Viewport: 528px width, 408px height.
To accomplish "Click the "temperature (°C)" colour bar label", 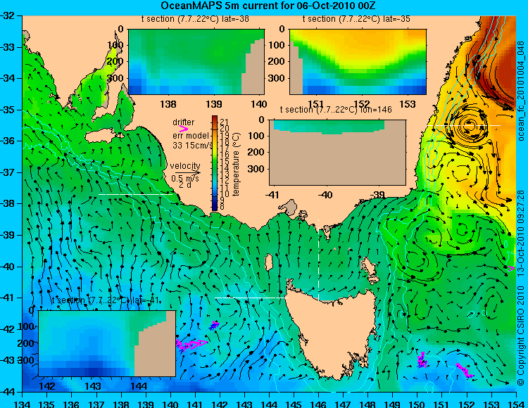I will tap(235, 164).
